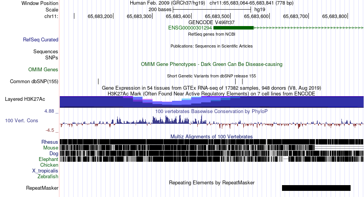Click the 65,683,200 ruler coordinate
The image size is (364, 197).
100,16
